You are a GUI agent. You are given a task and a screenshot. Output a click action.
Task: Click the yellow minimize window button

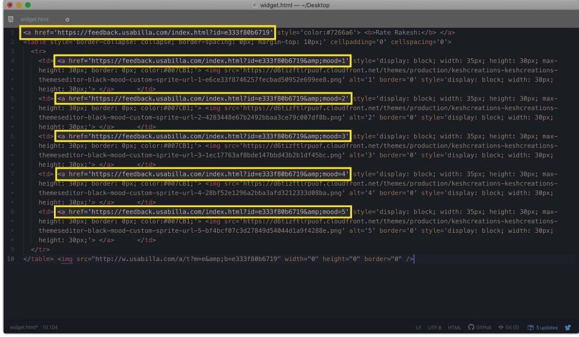click(18, 6)
